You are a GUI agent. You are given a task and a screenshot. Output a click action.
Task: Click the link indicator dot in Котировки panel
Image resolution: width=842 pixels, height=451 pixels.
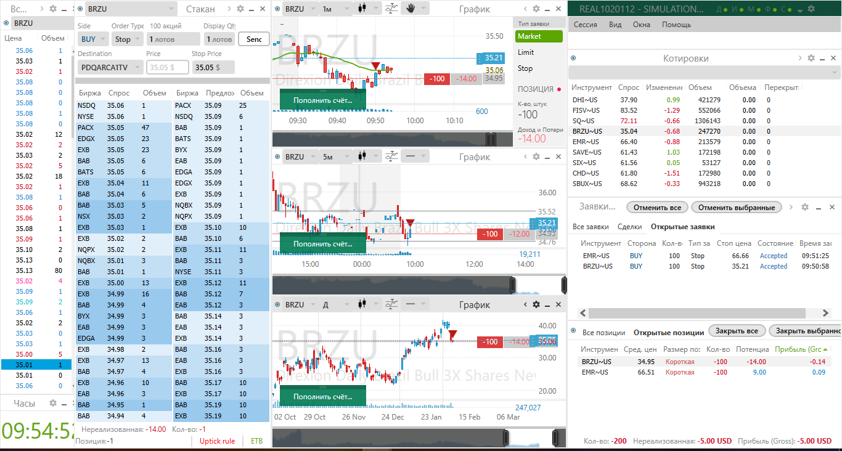[573, 58]
